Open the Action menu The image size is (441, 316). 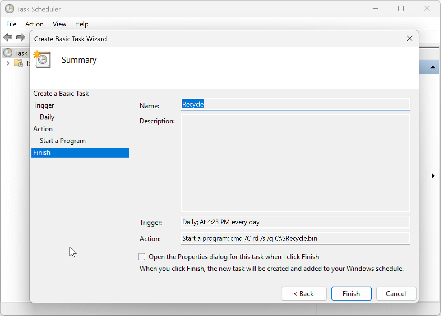tap(34, 24)
